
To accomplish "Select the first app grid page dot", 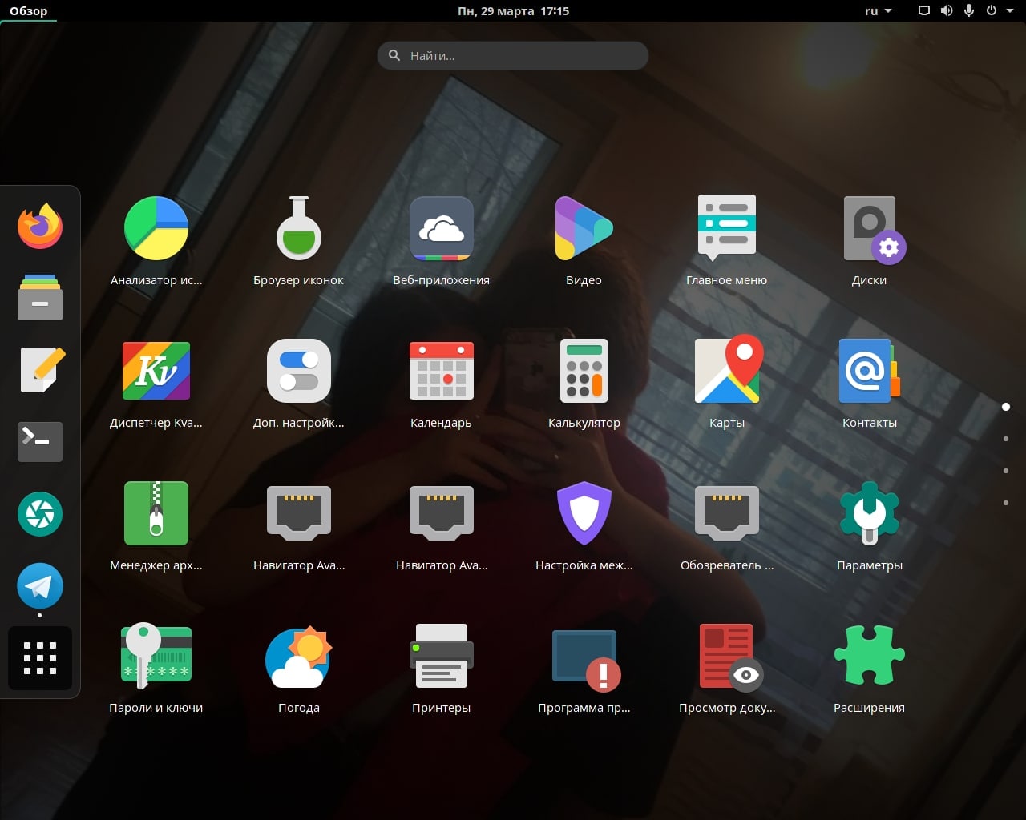I will (1006, 407).
